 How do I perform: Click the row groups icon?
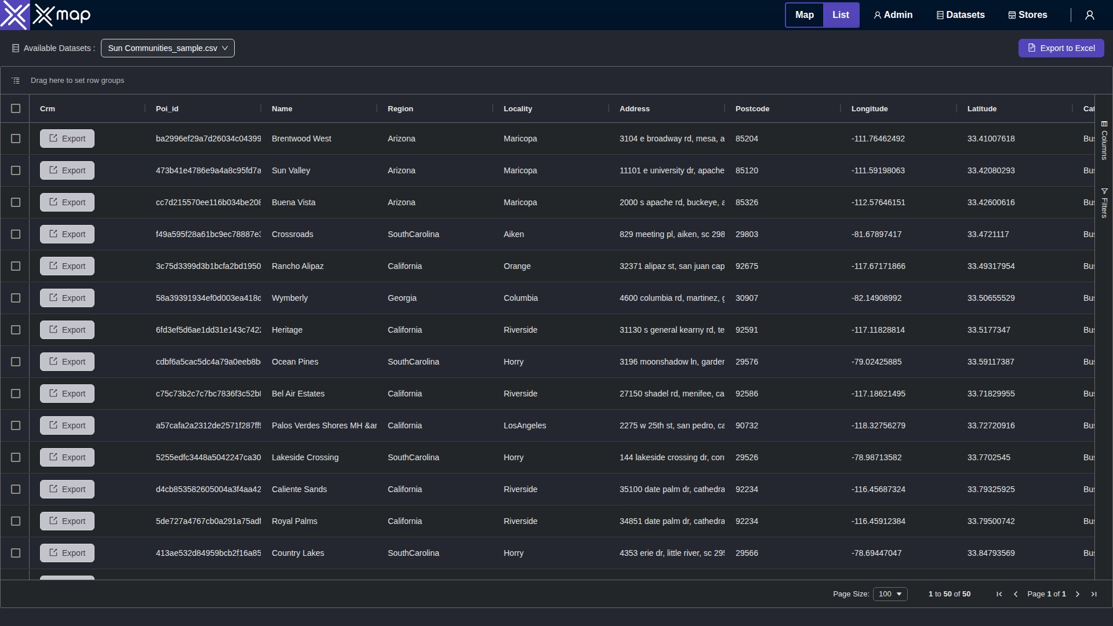point(16,81)
